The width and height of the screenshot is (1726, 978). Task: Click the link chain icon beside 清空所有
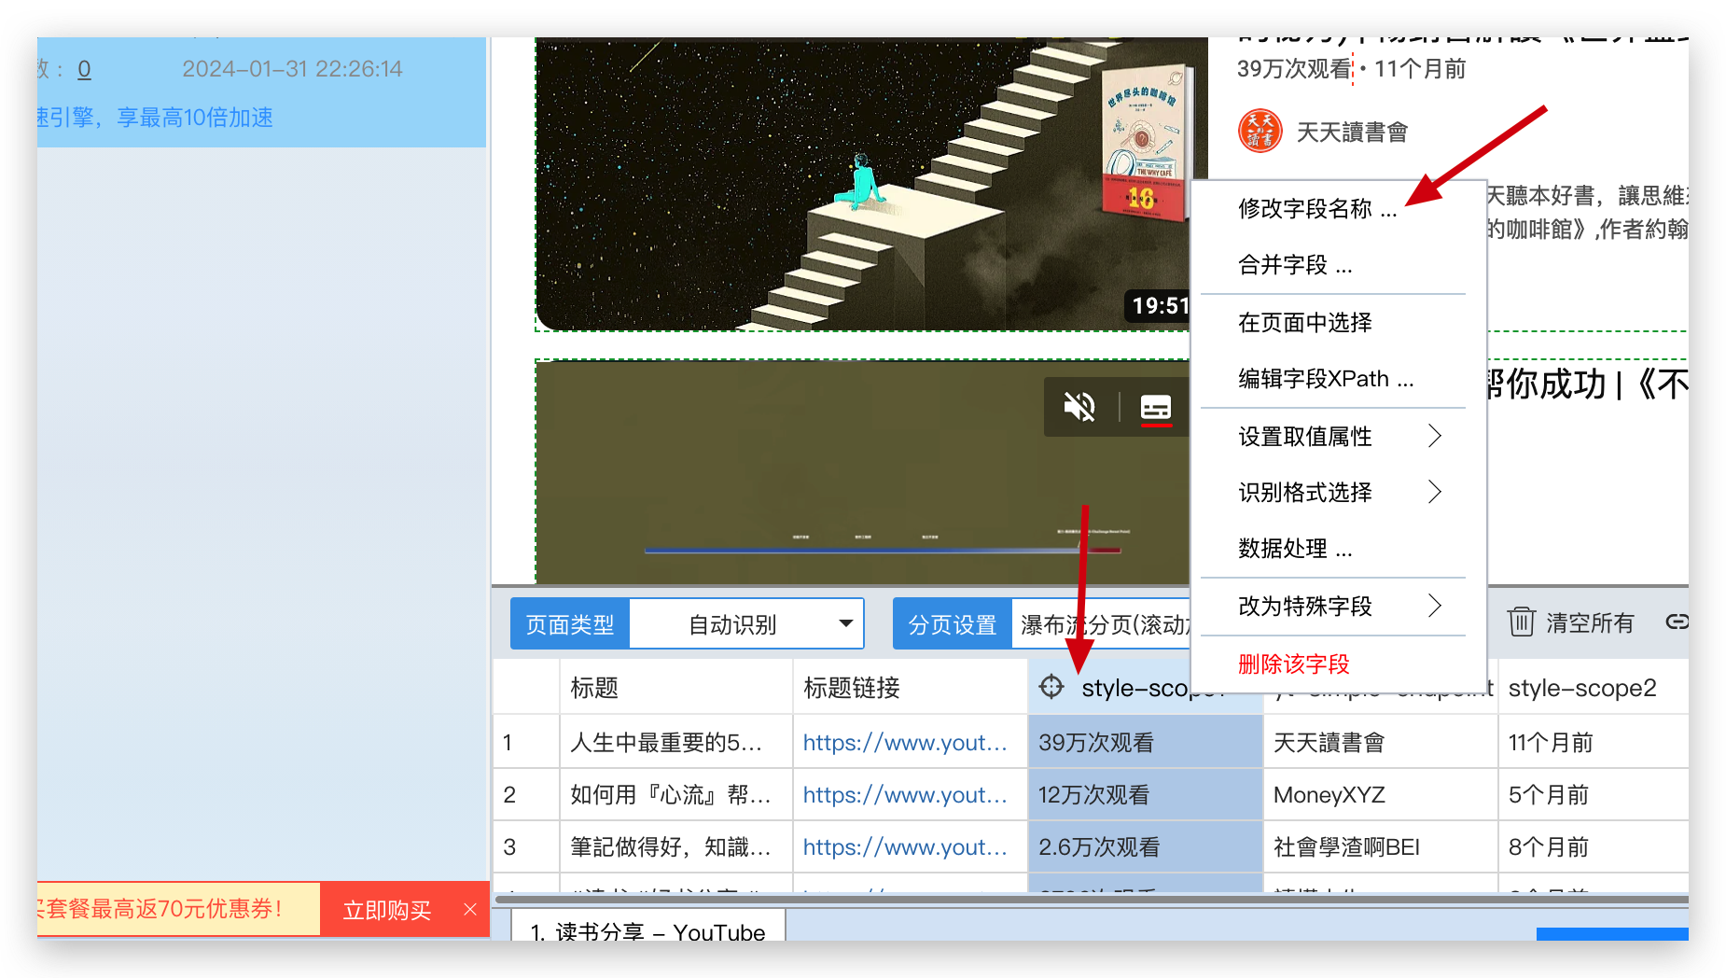point(1677,622)
